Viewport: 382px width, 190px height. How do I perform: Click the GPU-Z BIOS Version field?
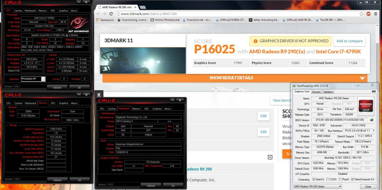point(339,120)
